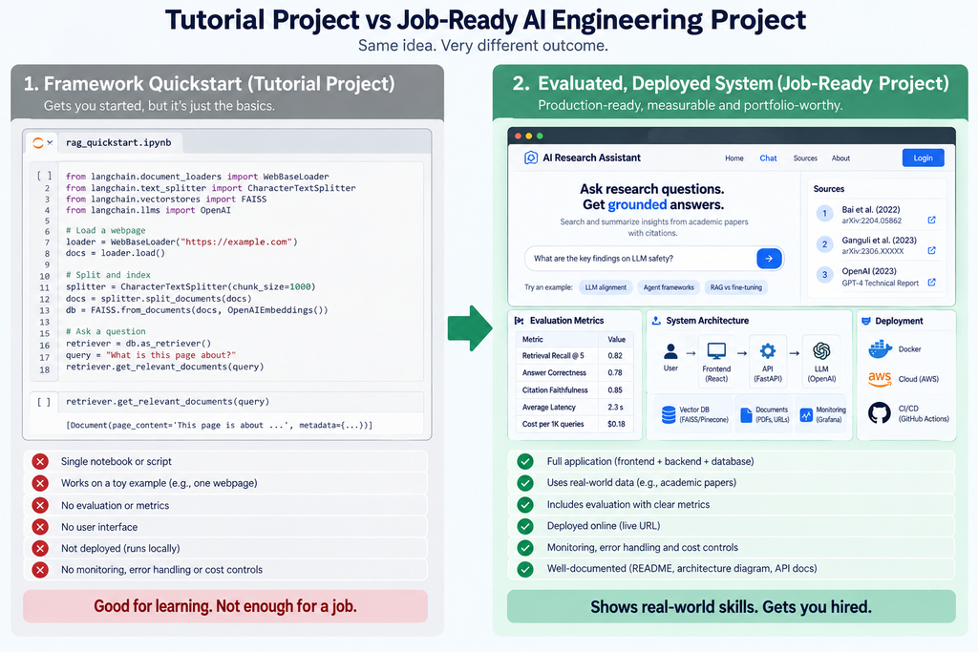The height and width of the screenshot is (652, 978).
Task: Click the Cost per 1K queries row
Action: click(x=574, y=424)
